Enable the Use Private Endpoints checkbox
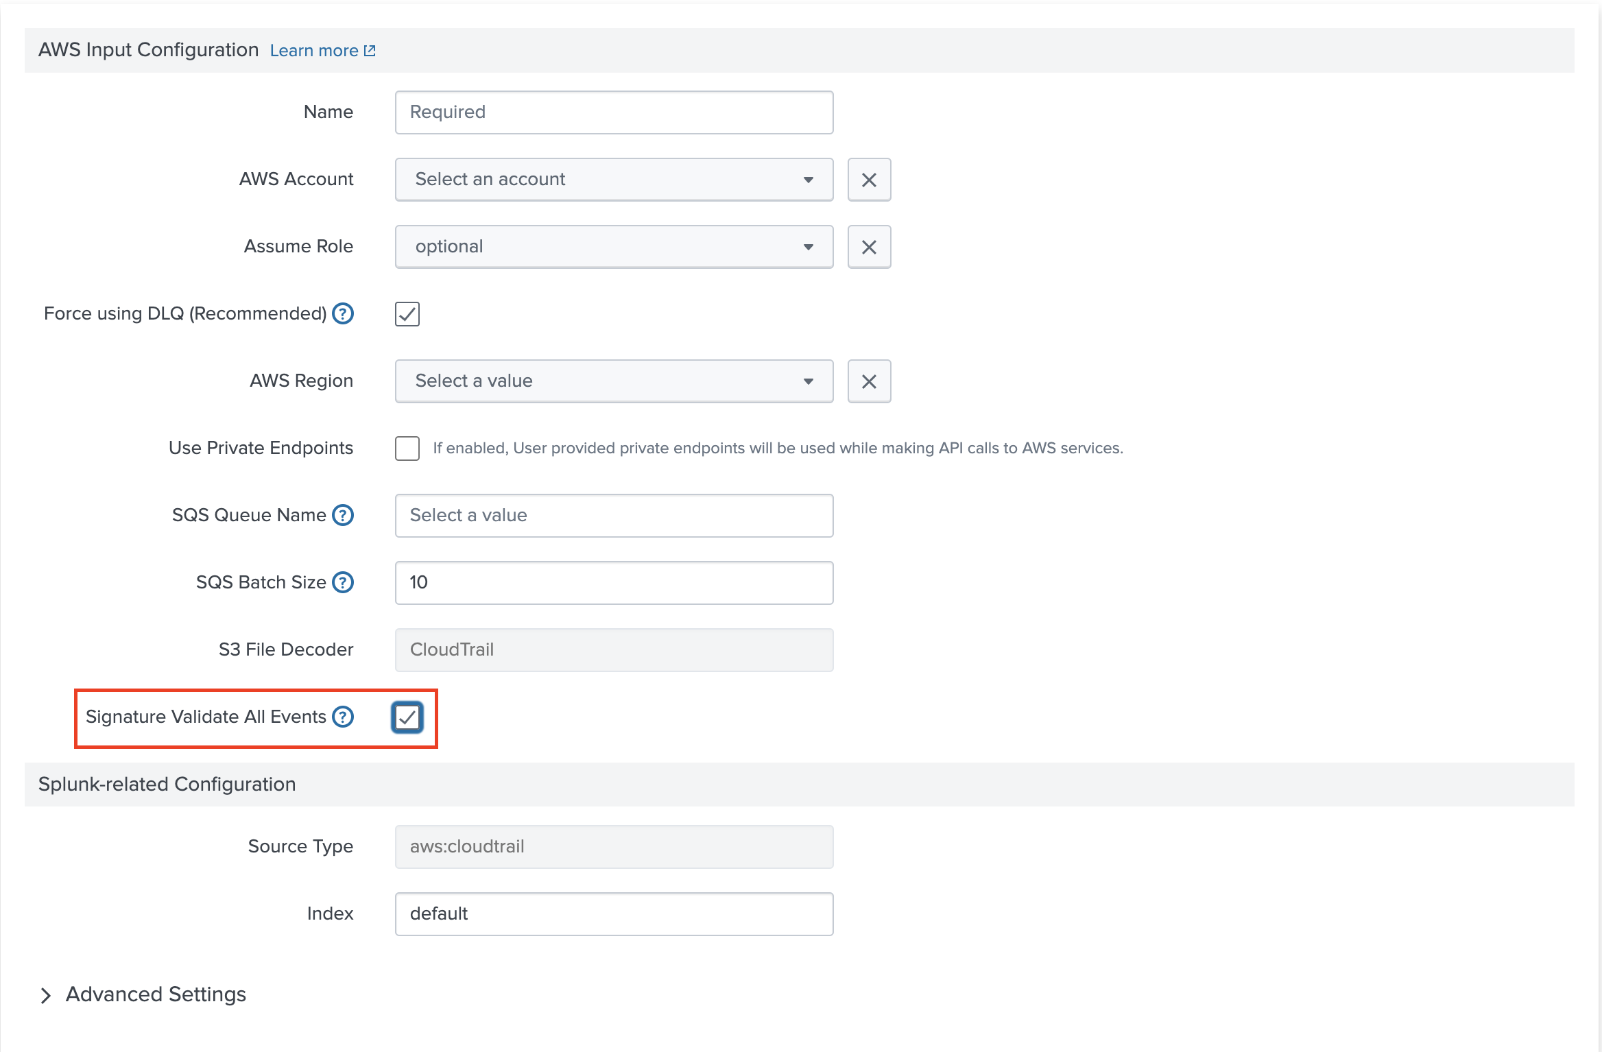 tap(407, 448)
